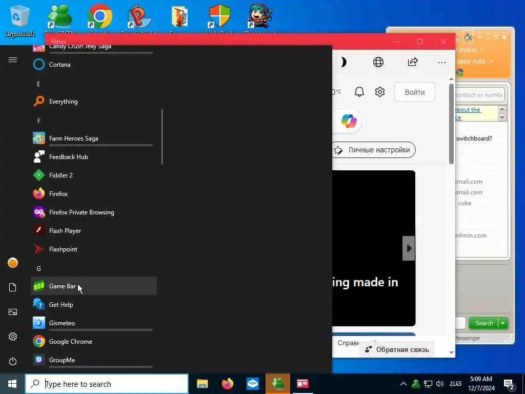The image size is (525, 394).
Task: Advance news carousel with next arrow
Action: tap(409, 248)
